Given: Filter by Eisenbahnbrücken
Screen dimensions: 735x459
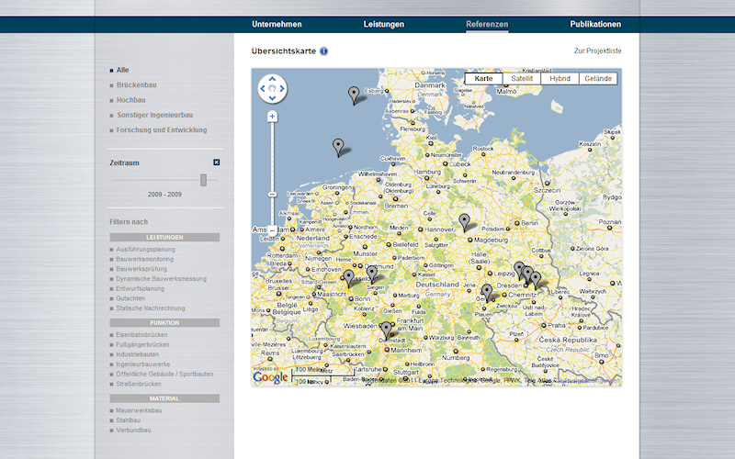Looking at the screenshot, I should (141, 335).
